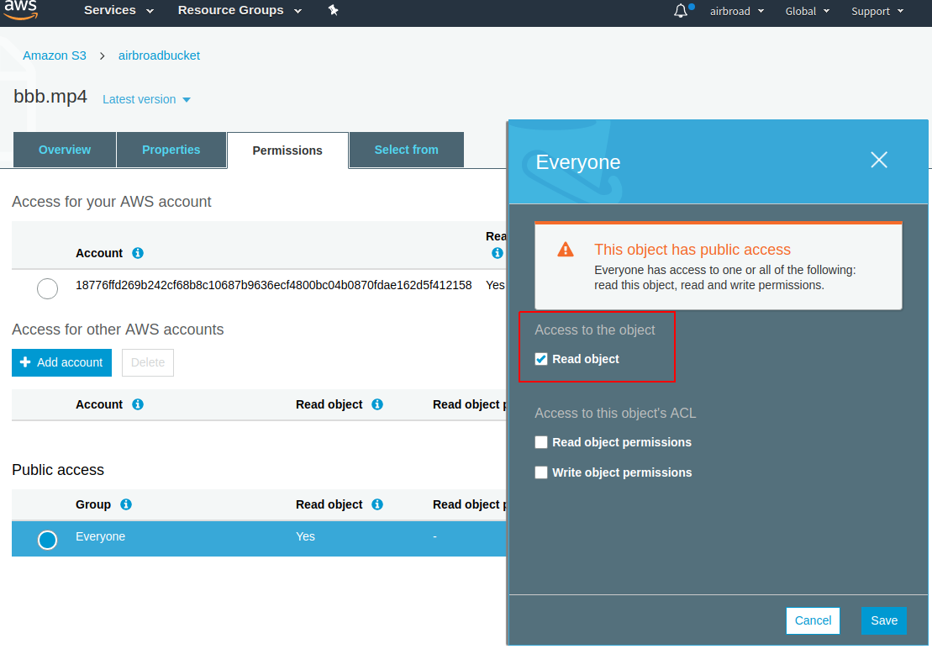Click Read object info icon in other accounts table
Viewport: 932px width, 649px height.
click(377, 404)
